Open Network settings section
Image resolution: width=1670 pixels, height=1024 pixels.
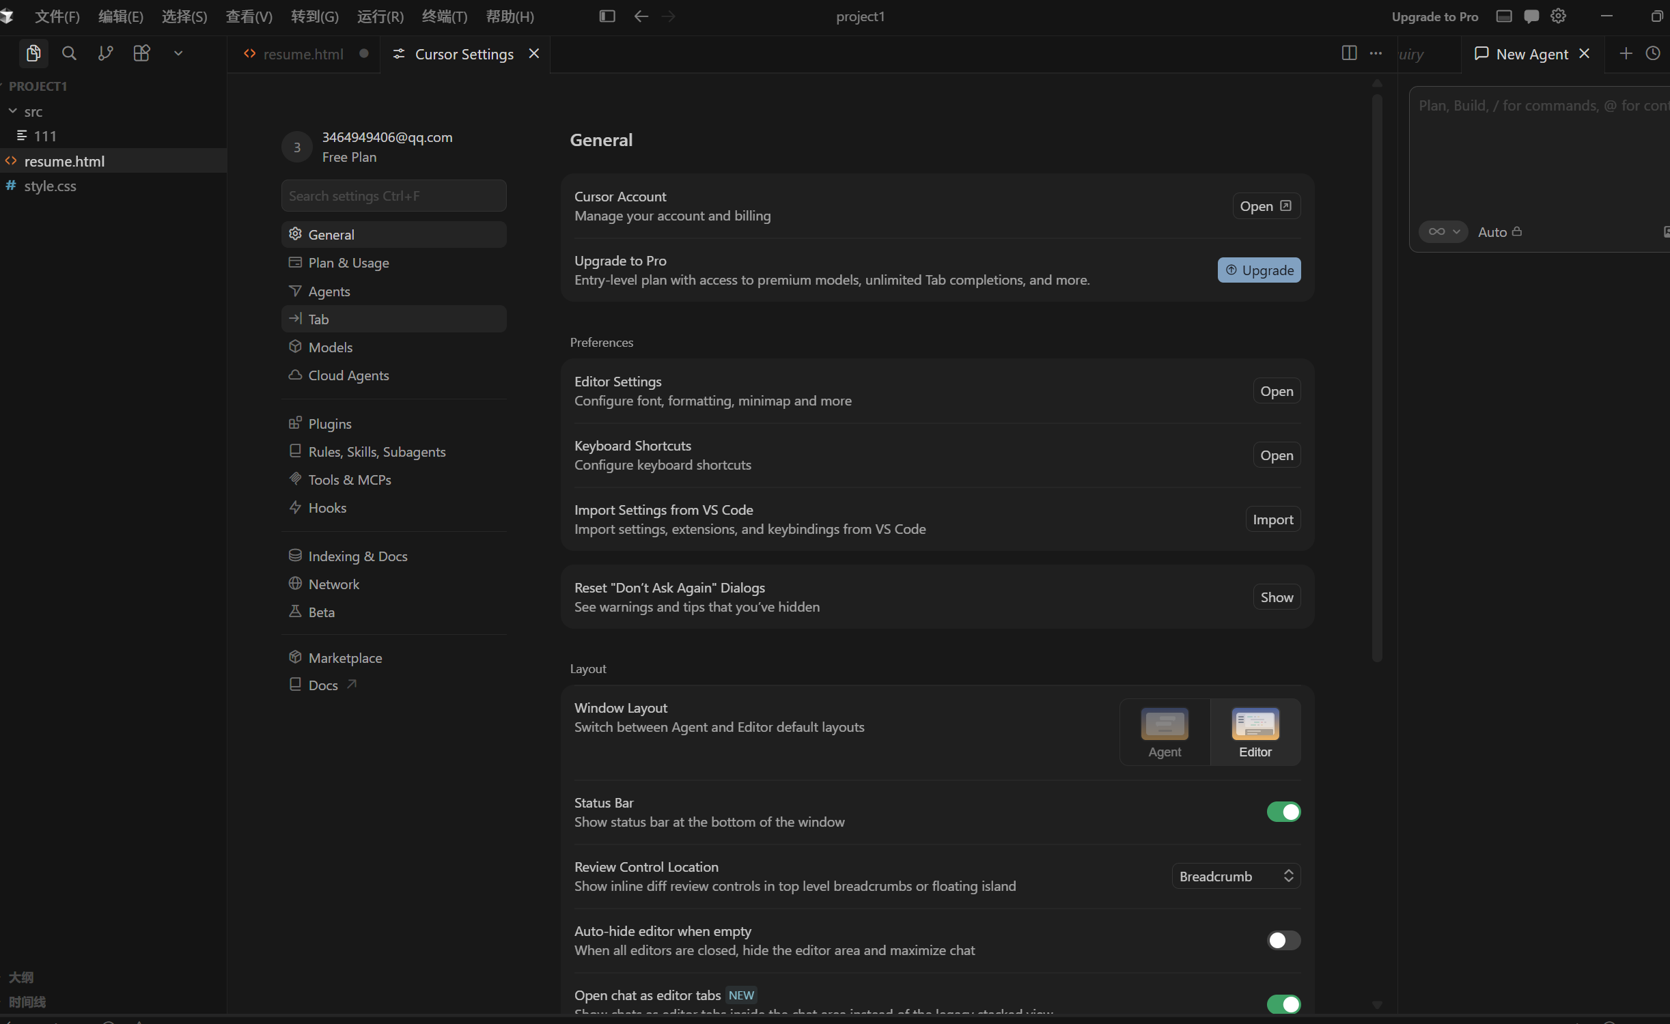click(393, 584)
